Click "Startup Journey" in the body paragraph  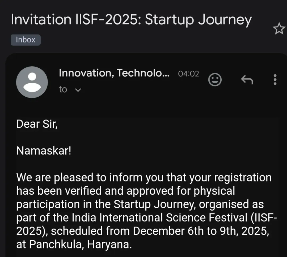[x=156, y=204]
